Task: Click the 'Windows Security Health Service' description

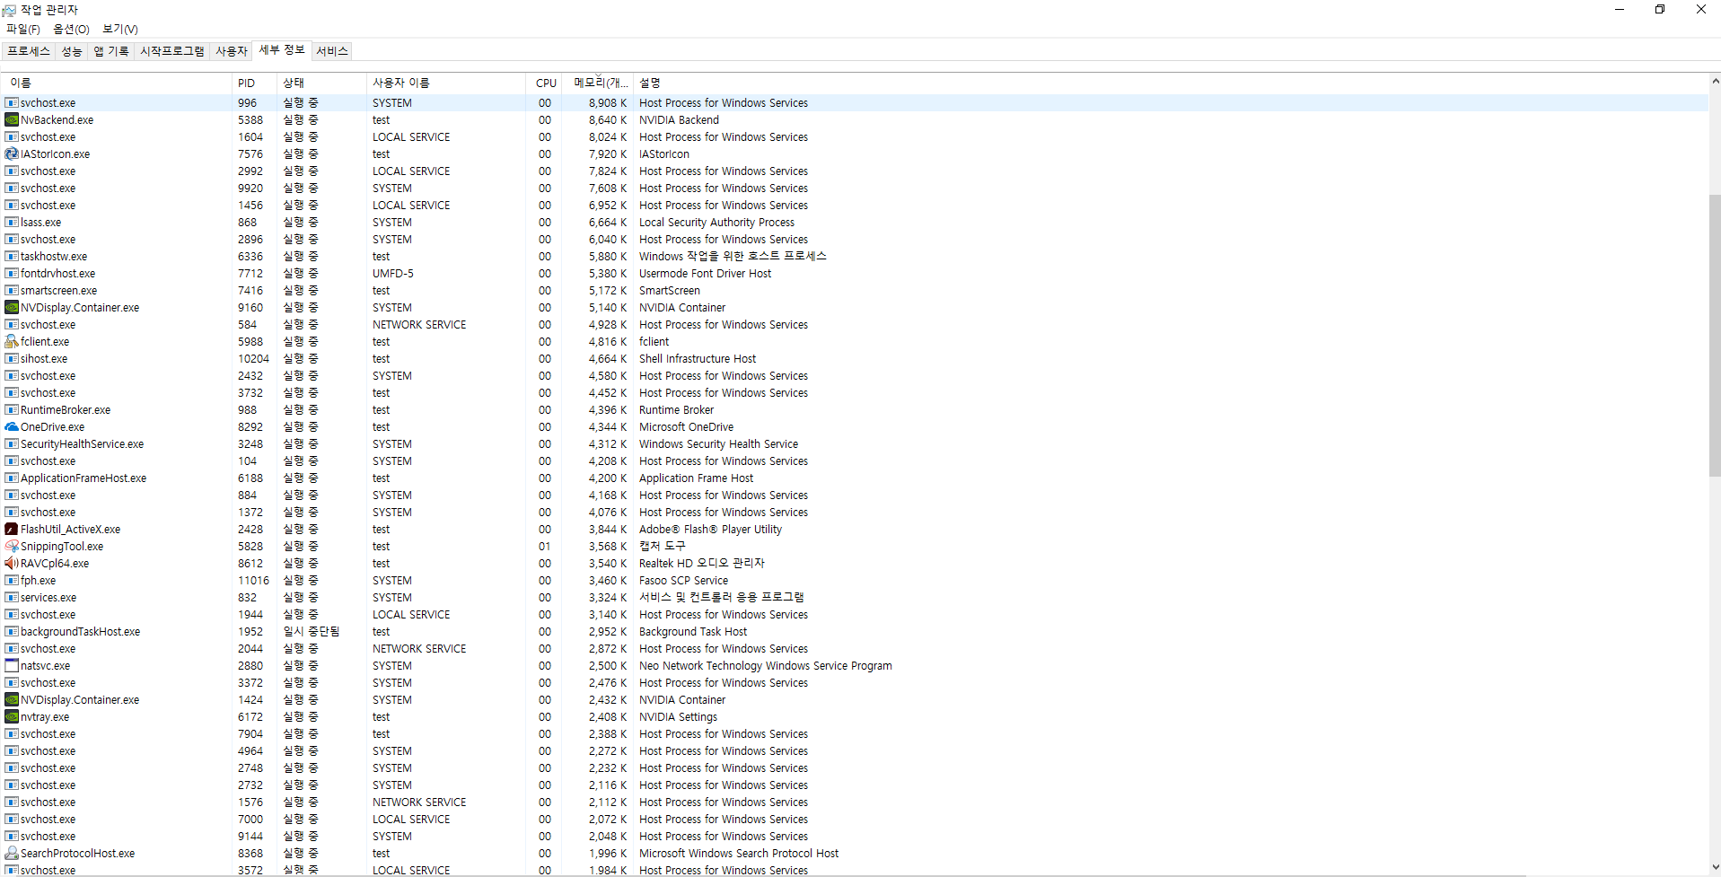Action: point(718,444)
